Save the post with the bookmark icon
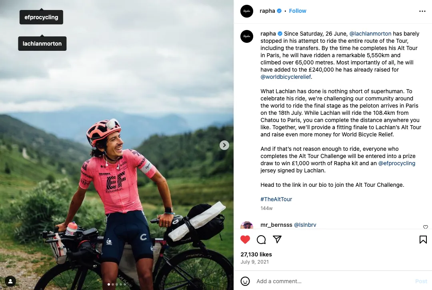Screen dimensions: 432x290 [x=422, y=239]
